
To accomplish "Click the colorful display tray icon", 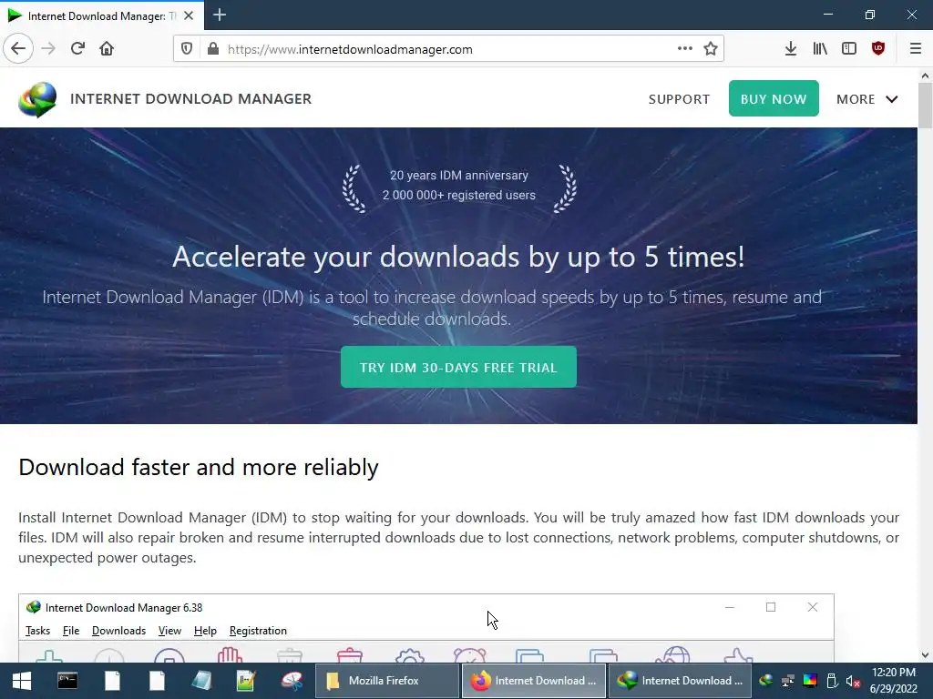I will click(x=810, y=681).
